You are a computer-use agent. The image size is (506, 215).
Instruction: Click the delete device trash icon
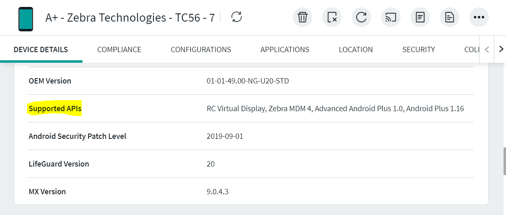(x=303, y=18)
